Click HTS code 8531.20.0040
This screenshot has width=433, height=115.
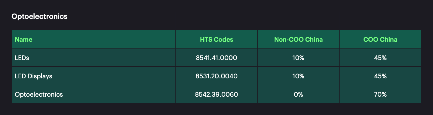point(216,76)
